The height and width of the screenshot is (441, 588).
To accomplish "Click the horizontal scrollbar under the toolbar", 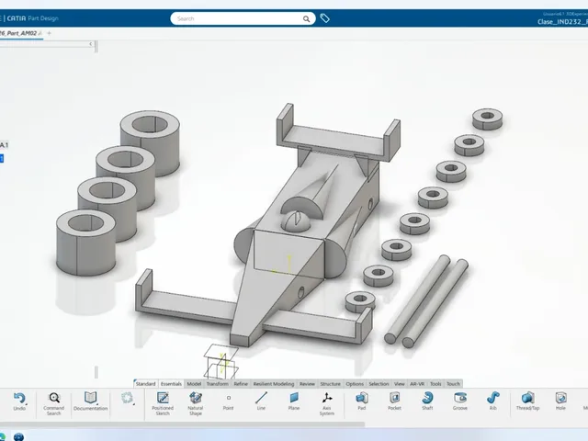I will click(x=182, y=424).
